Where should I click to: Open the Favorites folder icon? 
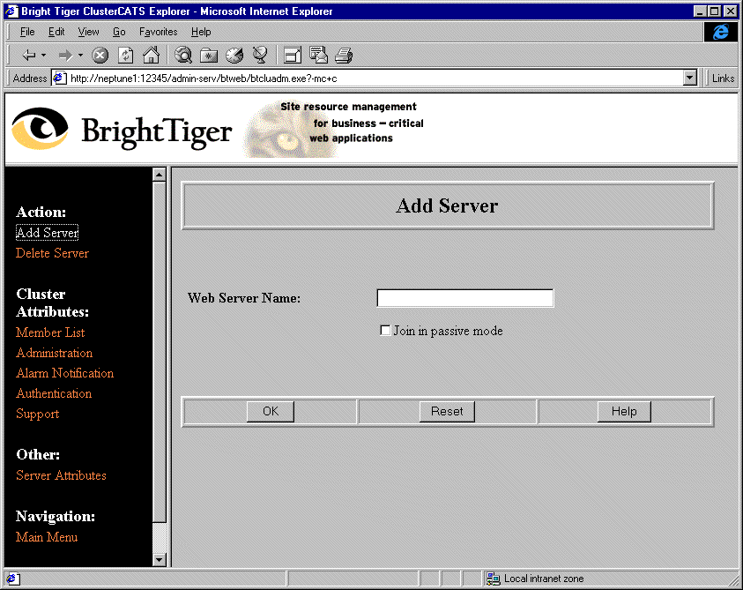tap(209, 55)
